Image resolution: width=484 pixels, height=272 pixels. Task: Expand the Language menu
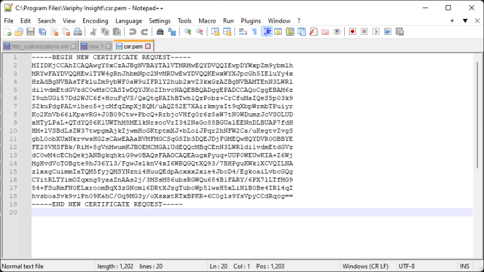[129, 21]
